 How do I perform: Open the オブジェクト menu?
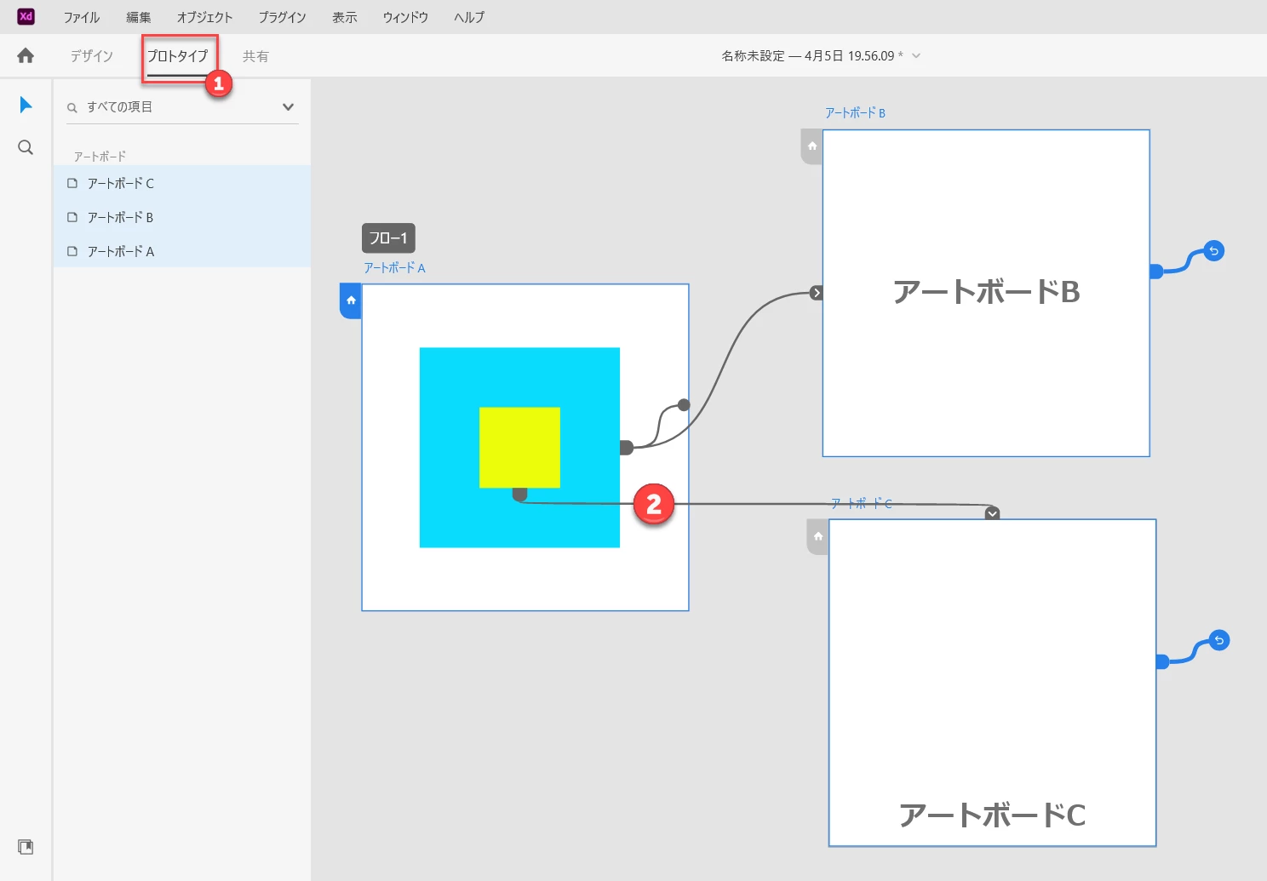[x=204, y=17]
